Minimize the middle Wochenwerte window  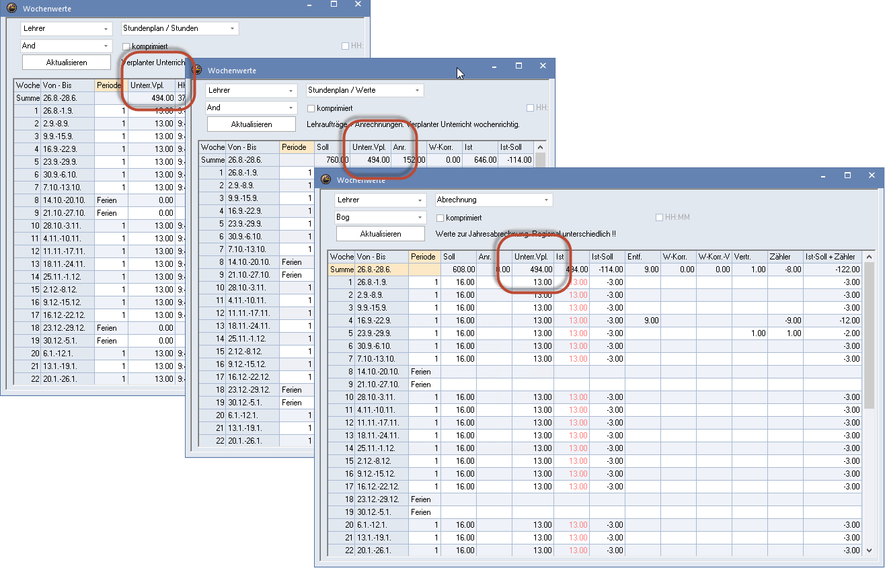[494, 66]
